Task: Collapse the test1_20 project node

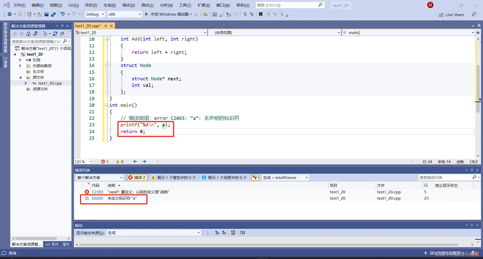Action: [x=15, y=54]
